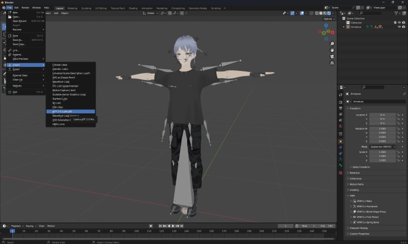Click the pan view hand icon
Screen dimensions: 408x244
333,50
